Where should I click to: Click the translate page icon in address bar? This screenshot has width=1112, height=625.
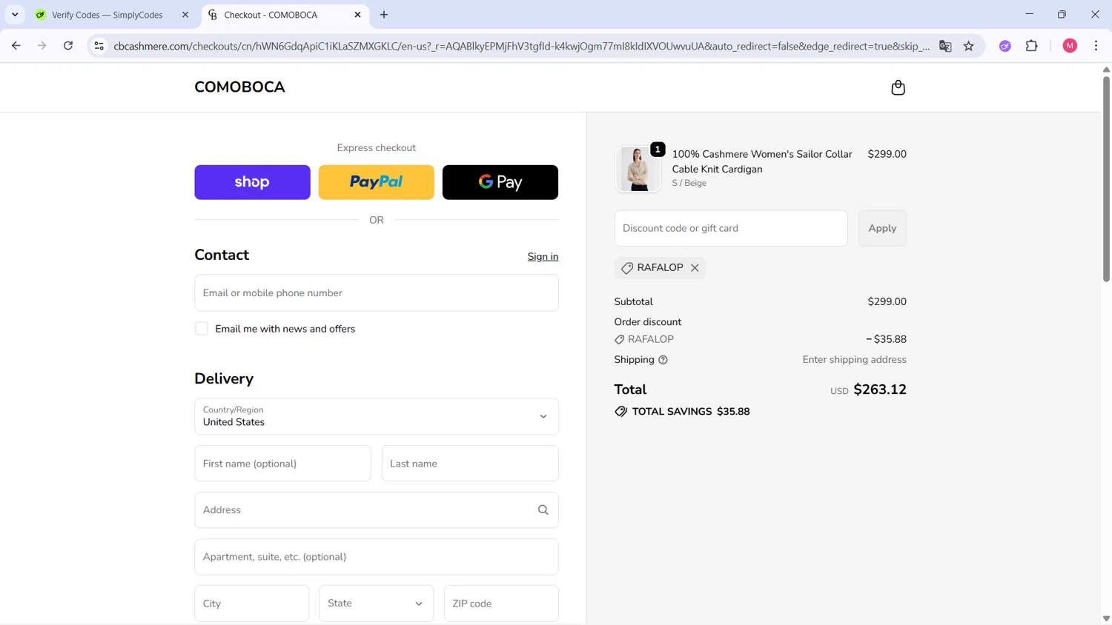coord(945,46)
